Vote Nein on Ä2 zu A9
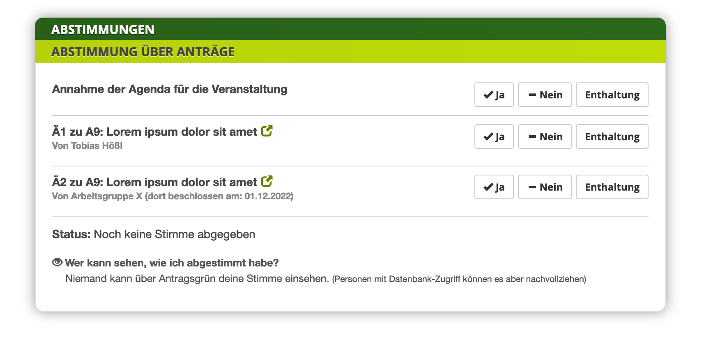 point(544,187)
